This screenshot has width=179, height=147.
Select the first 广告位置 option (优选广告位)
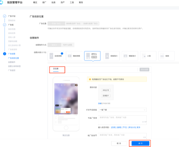pos(56,23)
